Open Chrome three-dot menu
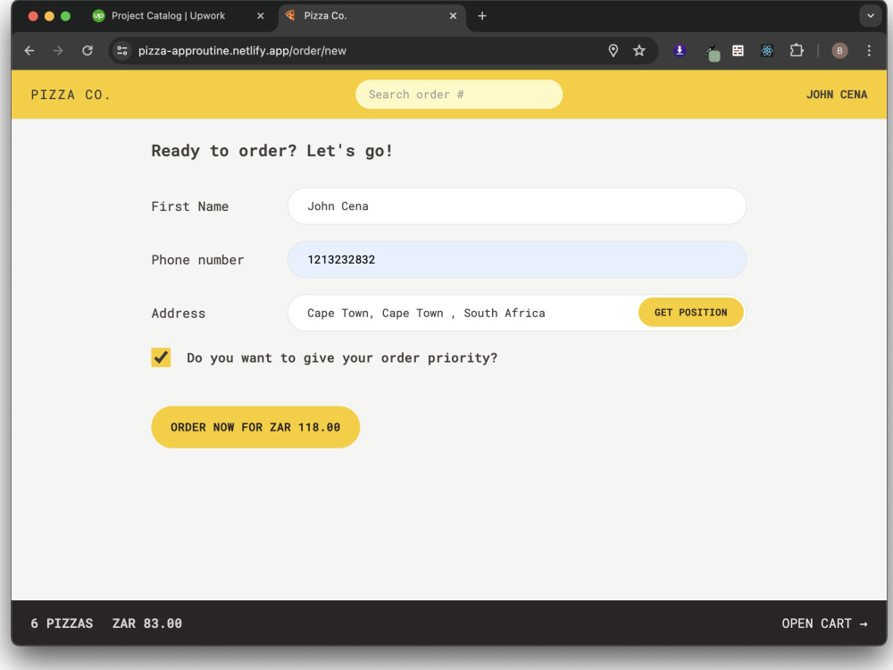 (x=869, y=51)
